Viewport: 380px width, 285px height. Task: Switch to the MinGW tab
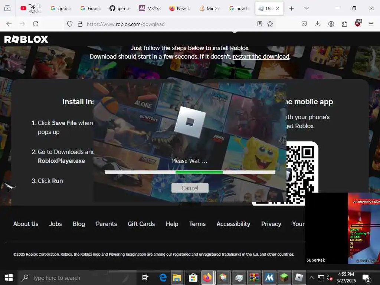[209, 8]
